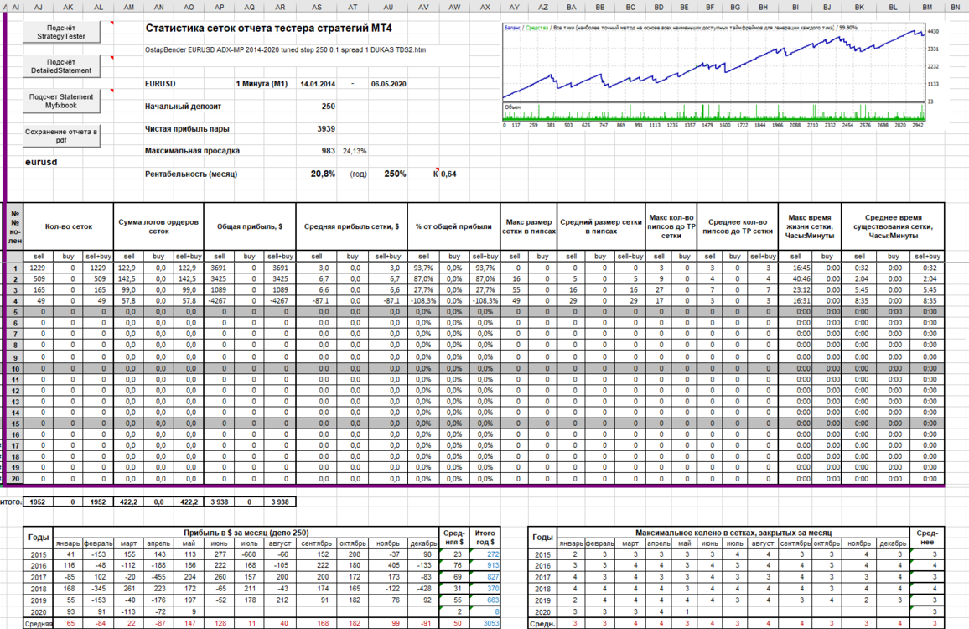Image resolution: width=969 pixels, height=629 pixels.
Task: Select column header AM
Action: [x=128, y=7]
